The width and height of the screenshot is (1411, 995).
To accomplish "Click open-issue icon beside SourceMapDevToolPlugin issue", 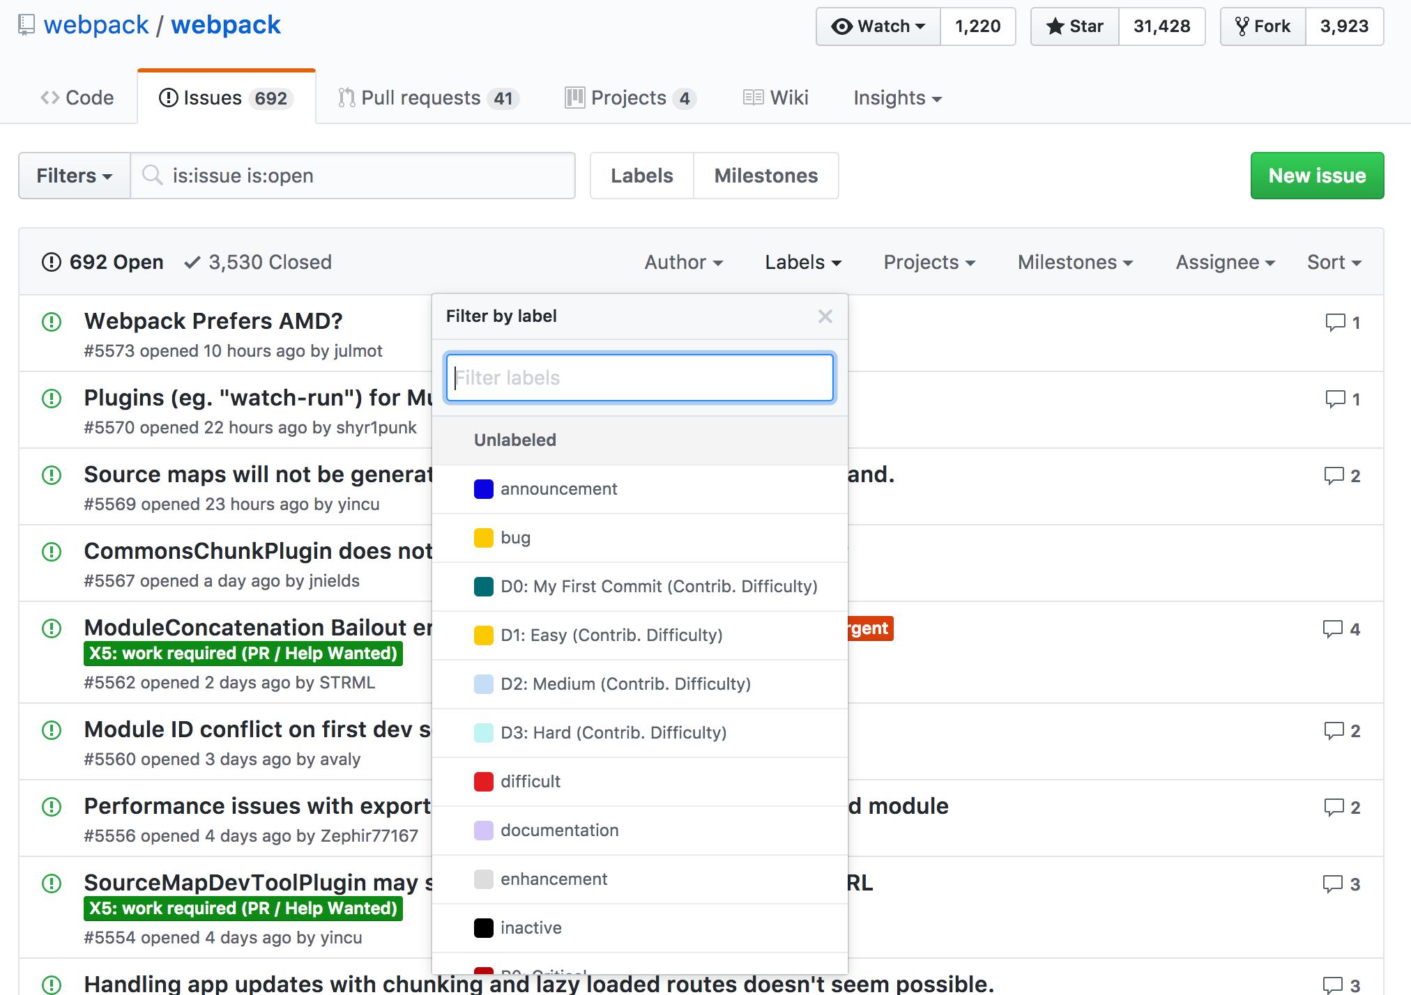I will 52,884.
